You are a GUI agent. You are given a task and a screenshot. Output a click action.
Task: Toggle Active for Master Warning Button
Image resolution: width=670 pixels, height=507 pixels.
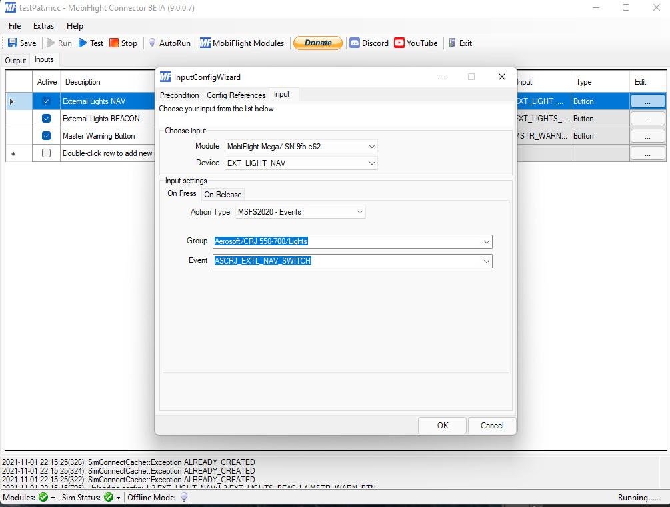point(46,136)
